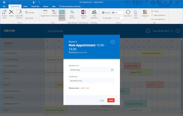Click the red Save button
Viewport: 183px width, 116px height.
pyautogui.click(x=111, y=100)
